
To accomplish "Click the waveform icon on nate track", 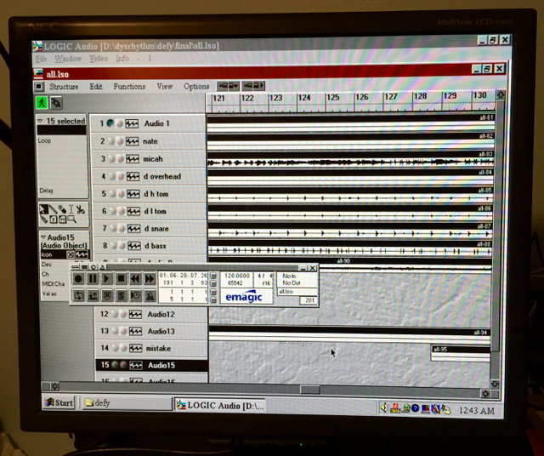I will pos(133,141).
